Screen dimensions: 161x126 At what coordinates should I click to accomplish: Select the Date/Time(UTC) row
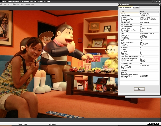(x=139, y=67)
